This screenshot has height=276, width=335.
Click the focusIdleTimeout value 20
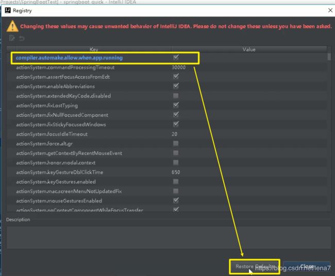coord(174,134)
